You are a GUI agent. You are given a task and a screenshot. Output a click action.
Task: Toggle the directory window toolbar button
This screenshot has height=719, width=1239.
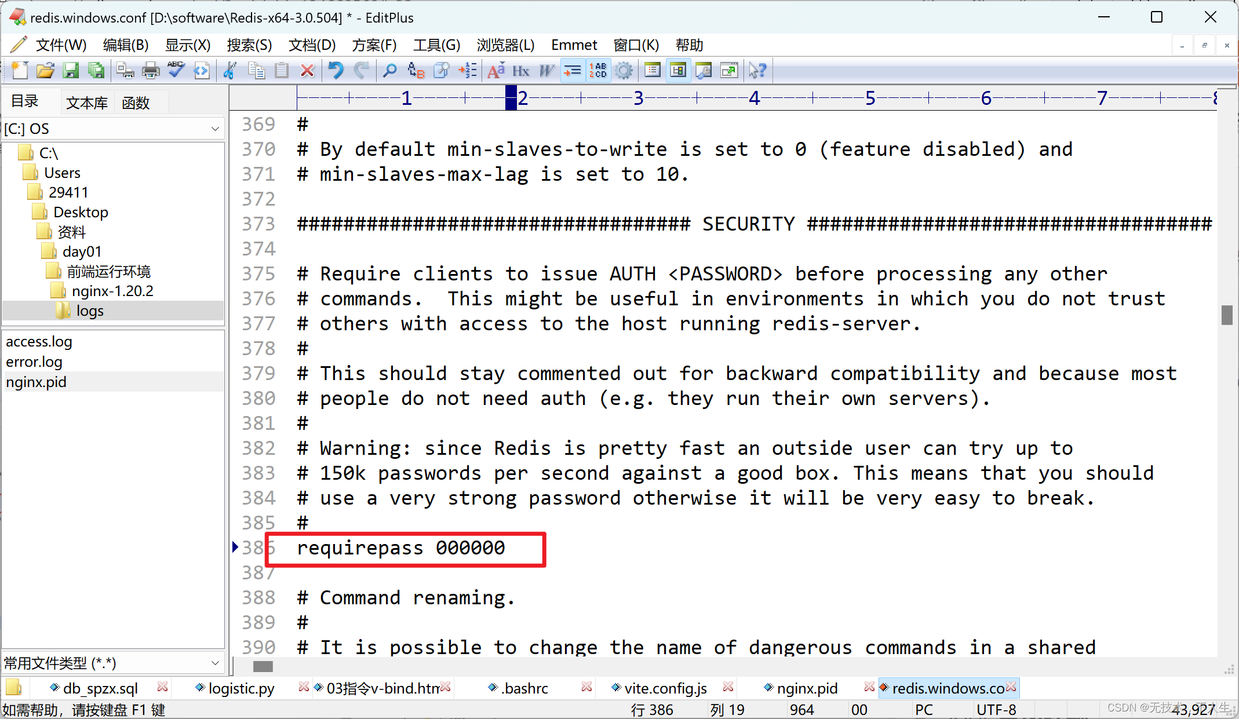tap(677, 71)
